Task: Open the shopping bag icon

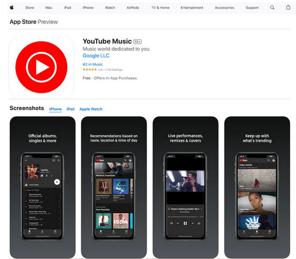Action: click(x=288, y=7)
